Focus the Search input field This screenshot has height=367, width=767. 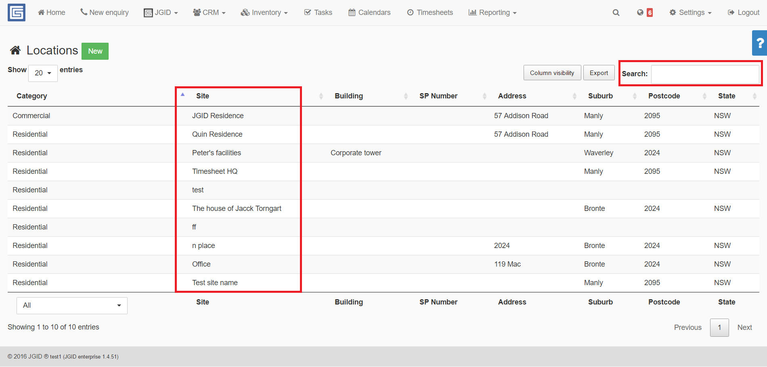coord(705,74)
